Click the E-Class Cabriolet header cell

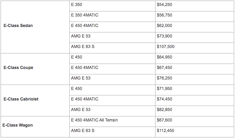(35, 100)
